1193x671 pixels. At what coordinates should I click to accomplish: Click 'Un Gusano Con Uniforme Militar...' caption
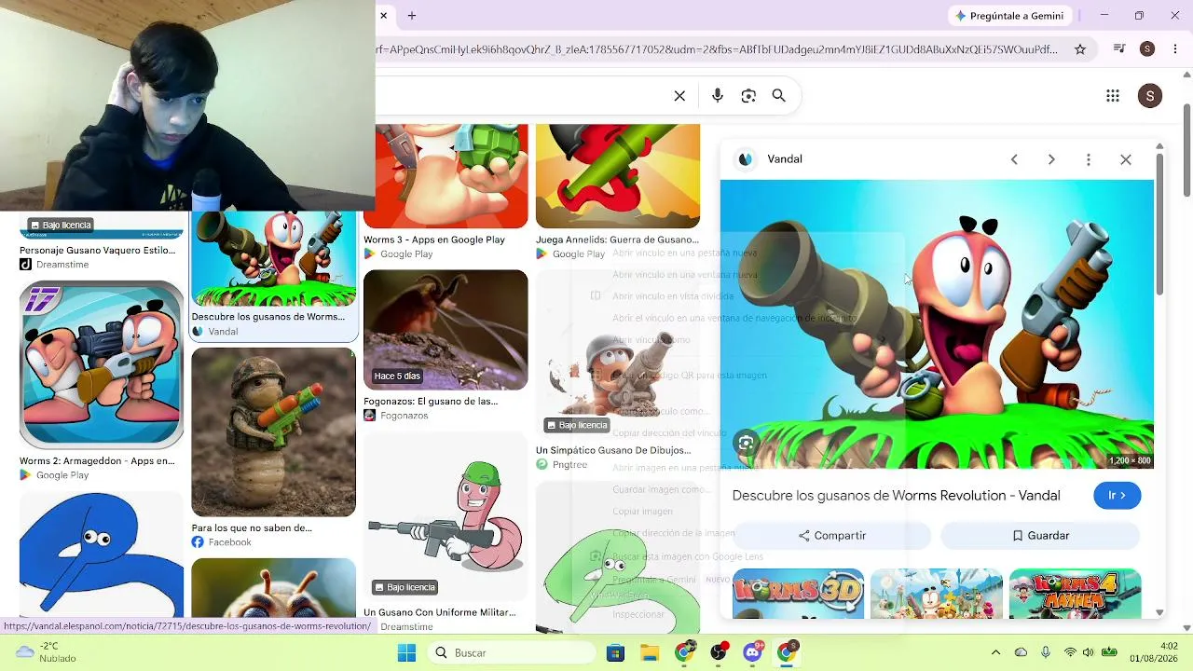tap(440, 613)
